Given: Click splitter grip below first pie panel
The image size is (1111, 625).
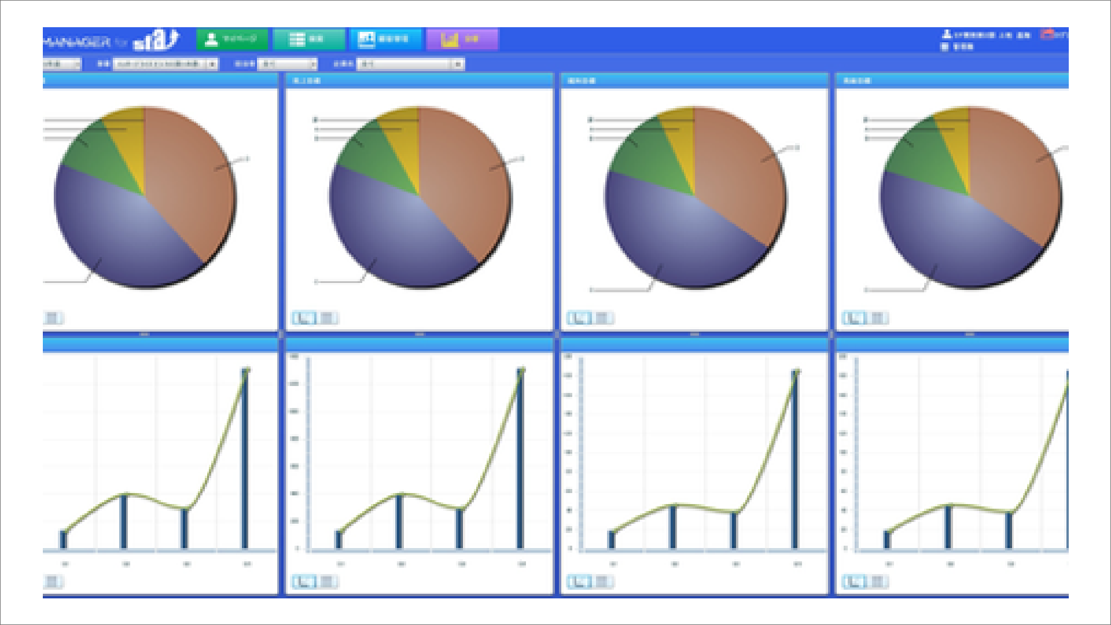Looking at the screenshot, I should 145,334.
